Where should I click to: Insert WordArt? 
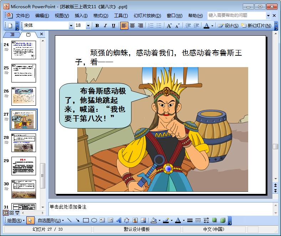[119, 220]
